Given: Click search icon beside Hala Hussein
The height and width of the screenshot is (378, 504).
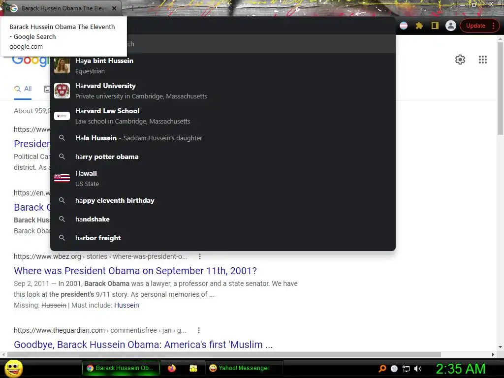Looking at the screenshot, I should click(62, 138).
